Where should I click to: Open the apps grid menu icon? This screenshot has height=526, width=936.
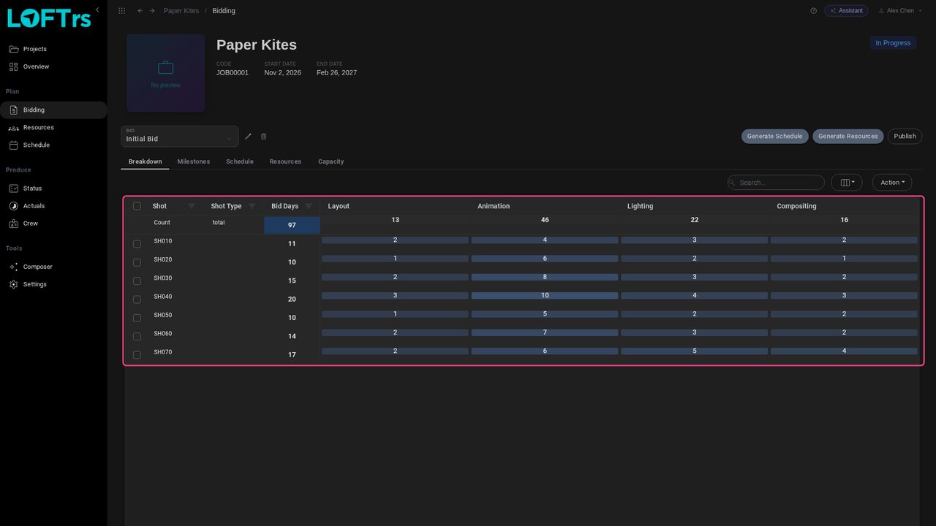tap(121, 11)
